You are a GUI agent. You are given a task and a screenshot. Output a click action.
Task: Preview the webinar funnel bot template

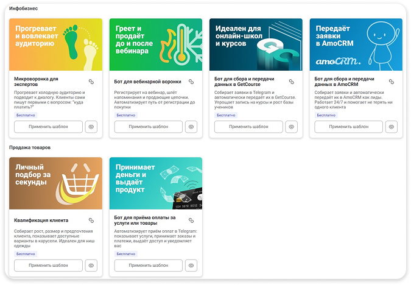191,127
